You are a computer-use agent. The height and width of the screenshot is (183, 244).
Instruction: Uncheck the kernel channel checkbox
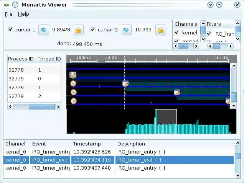click(176, 33)
